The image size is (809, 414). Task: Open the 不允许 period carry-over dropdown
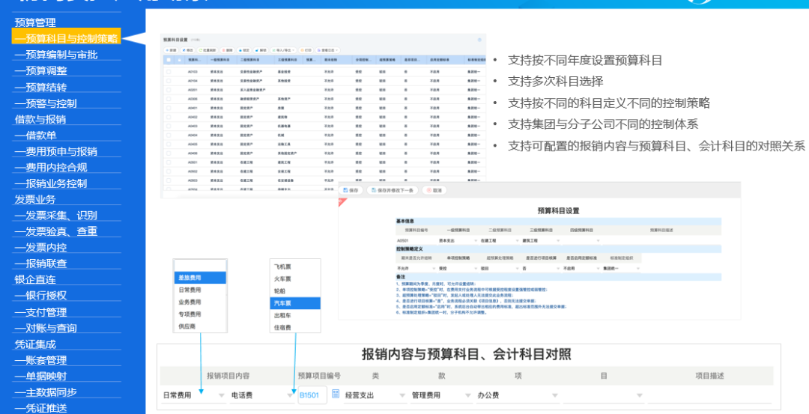coord(416,268)
